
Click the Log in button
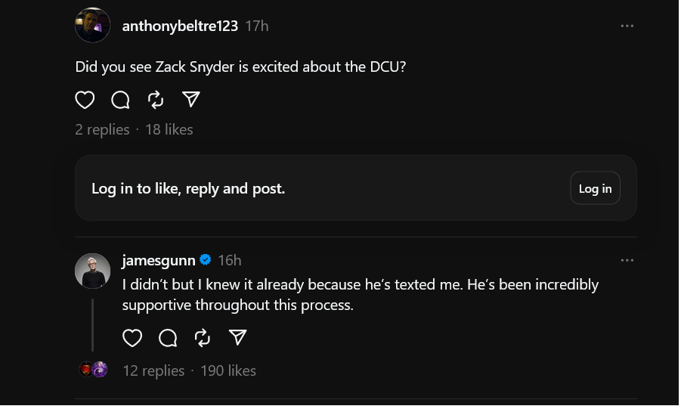coord(595,188)
